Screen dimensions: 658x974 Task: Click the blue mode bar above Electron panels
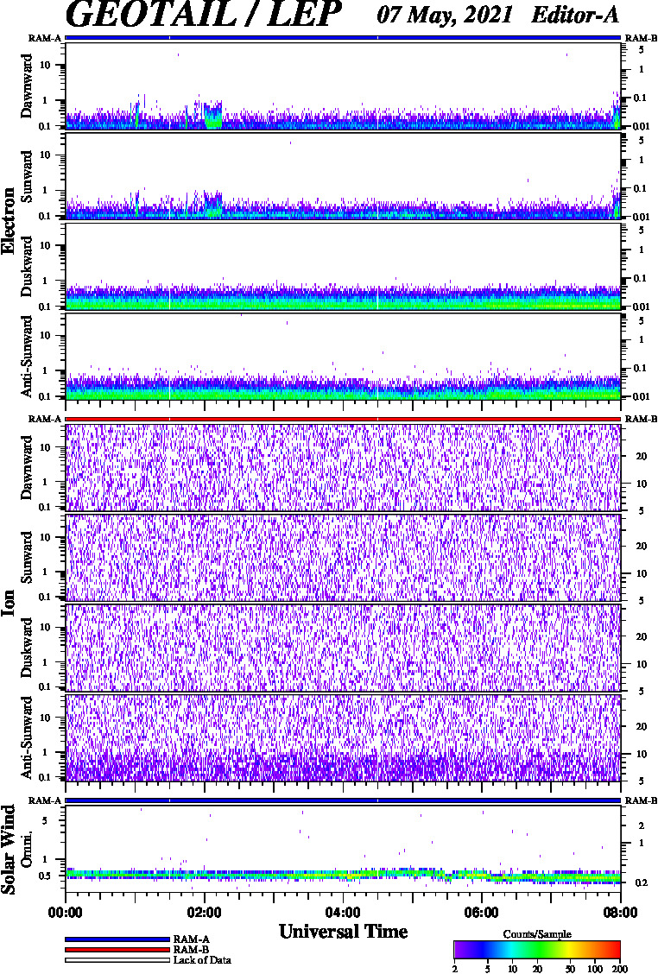click(x=343, y=38)
